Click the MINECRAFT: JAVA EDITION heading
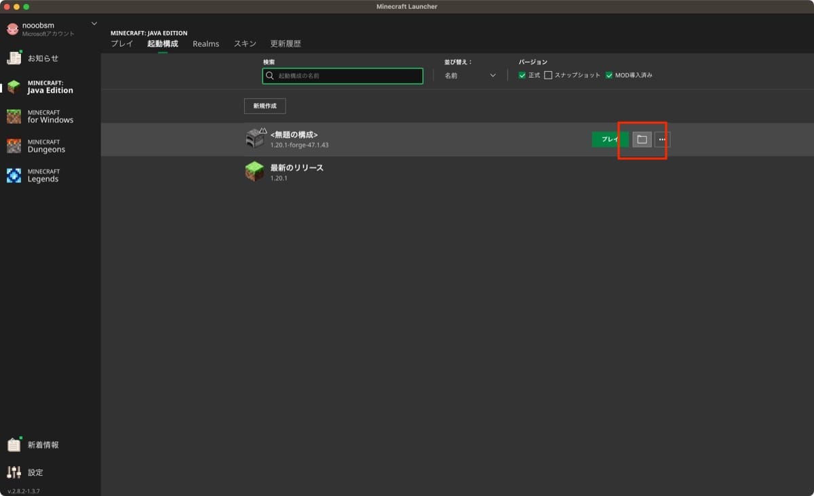Image resolution: width=814 pixels, height=496 pixels. (x=149, y=33)
